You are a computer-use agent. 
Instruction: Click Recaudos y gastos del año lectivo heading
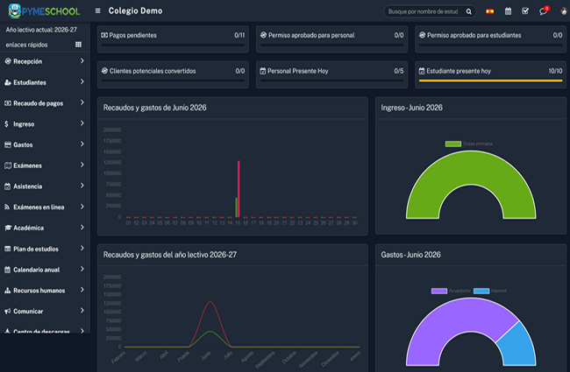tap(170, 255)
